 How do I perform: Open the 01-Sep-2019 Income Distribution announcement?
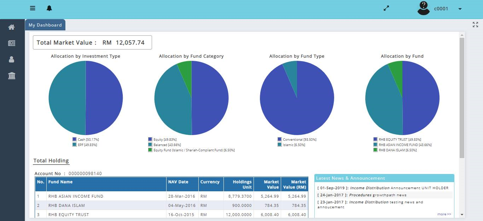[383, 188]
